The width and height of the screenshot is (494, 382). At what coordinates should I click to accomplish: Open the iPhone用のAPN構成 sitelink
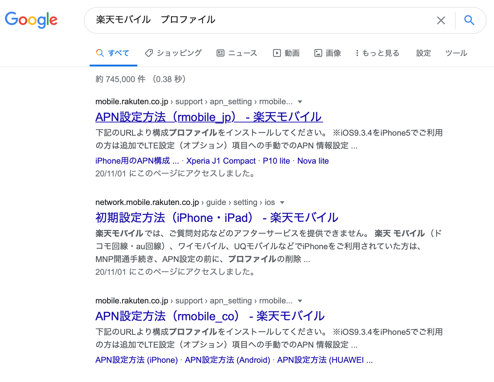pyautogui.click(x=137, y=161)
